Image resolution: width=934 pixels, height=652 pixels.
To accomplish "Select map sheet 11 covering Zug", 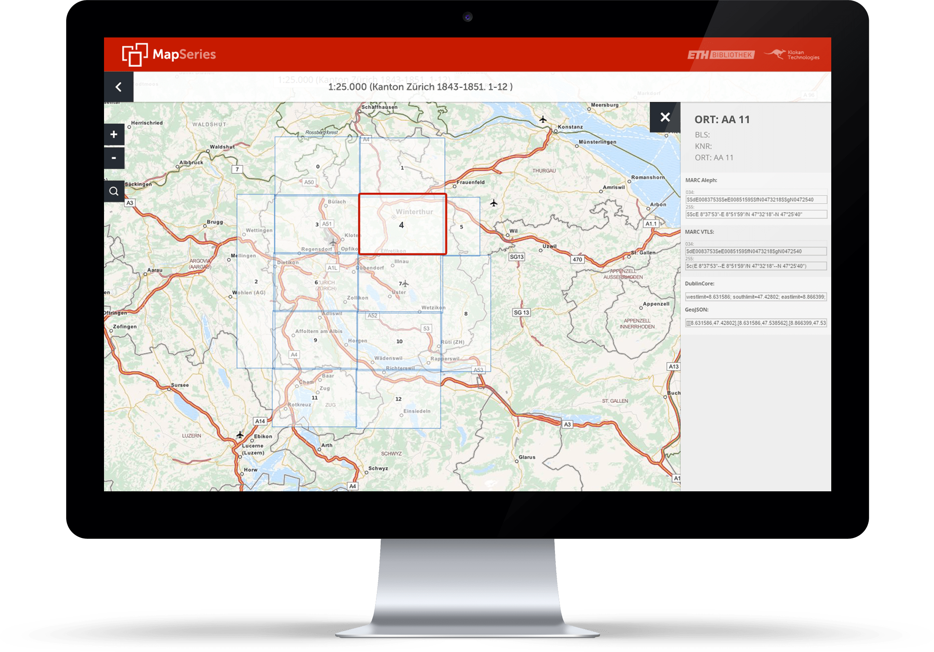I will 314,398.
